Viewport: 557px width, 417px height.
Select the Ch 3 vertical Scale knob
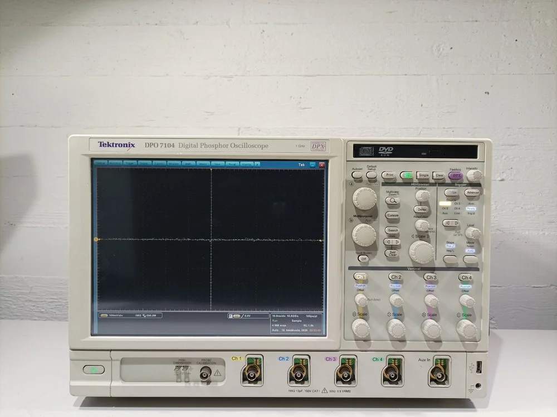click(431, 329)
